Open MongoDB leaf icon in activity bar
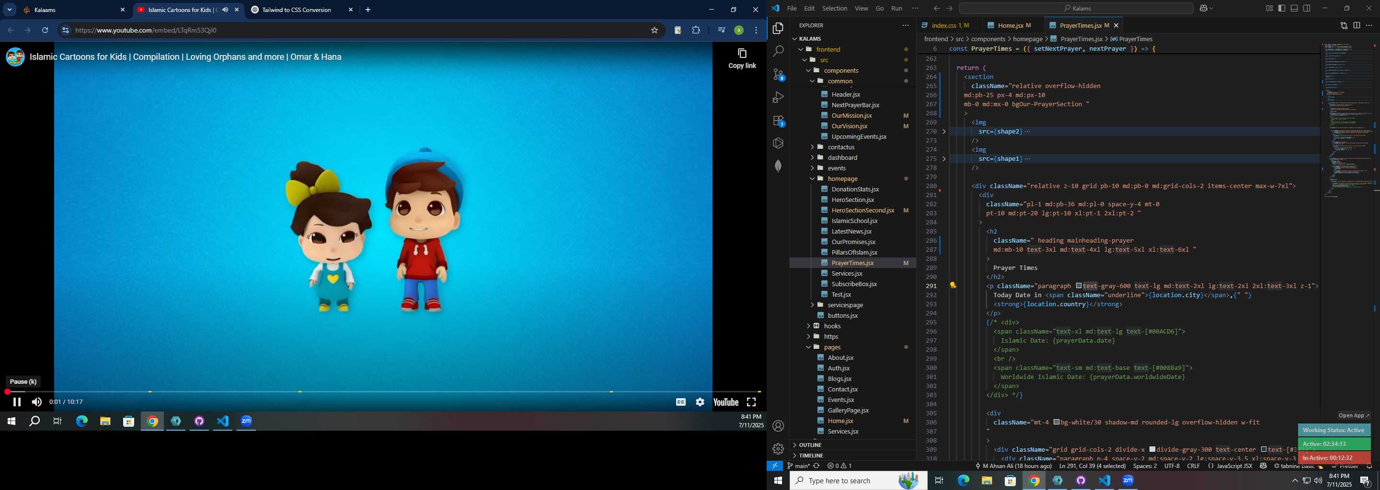 pos(778,166)
